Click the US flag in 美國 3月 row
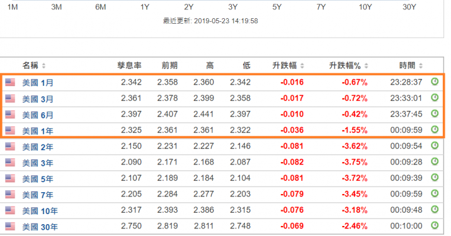This screenshot has height=236, width=451. [10, 98]
